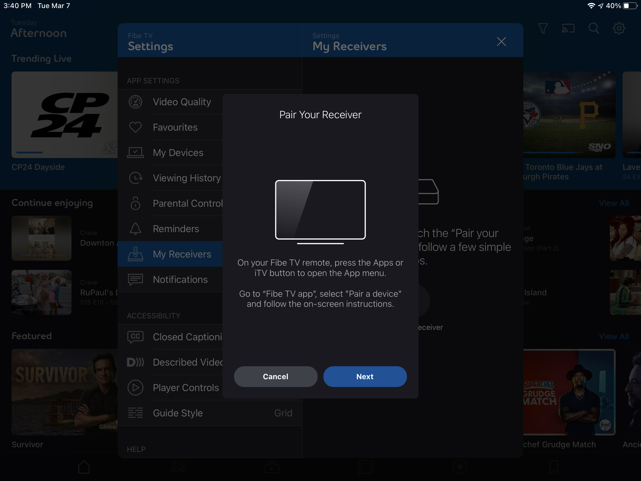Click the TV illustration in pairing dialog
The height and width of the screenshot is (481, 641).
point(320,212)
